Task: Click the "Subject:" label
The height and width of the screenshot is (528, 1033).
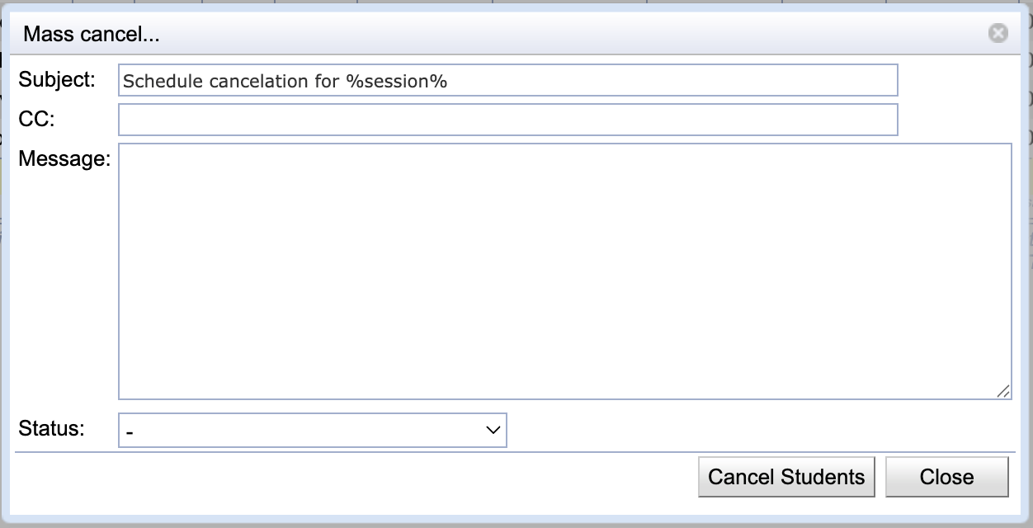Action: 57,80
